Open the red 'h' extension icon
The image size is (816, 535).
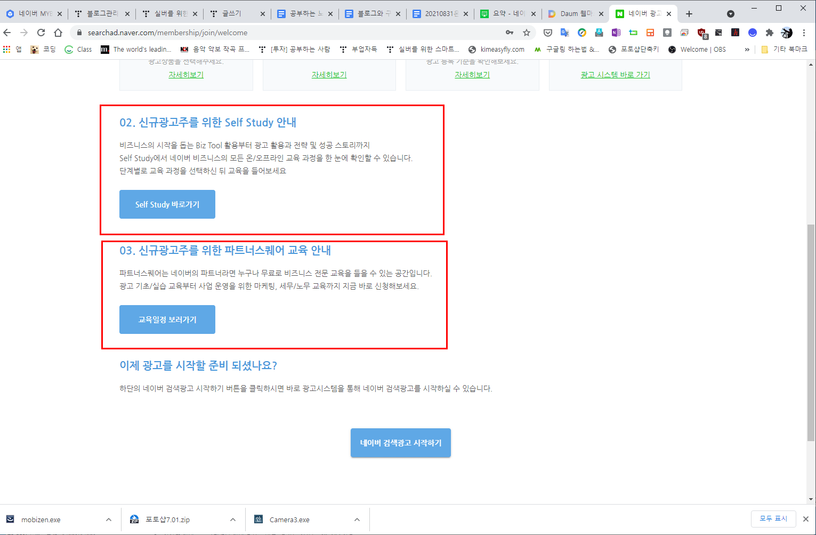pyautogui.click(x=736, y=33)
